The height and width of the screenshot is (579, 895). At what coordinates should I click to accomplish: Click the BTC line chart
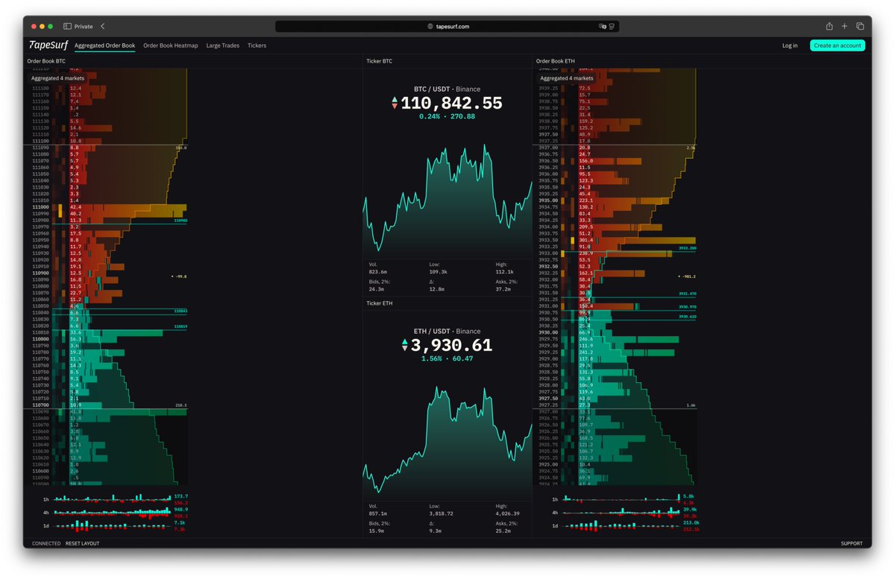tap(447, 201)
